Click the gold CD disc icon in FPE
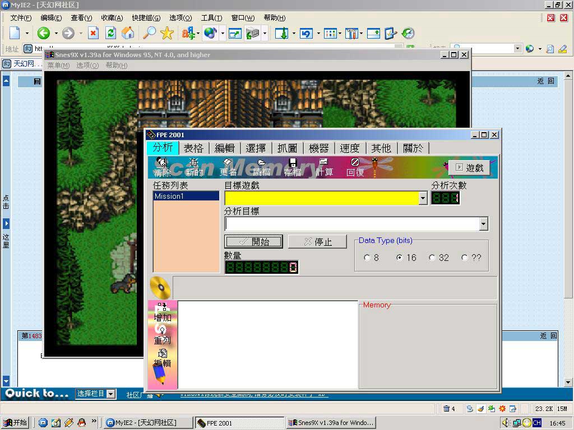574x430 pixels. 160,287
